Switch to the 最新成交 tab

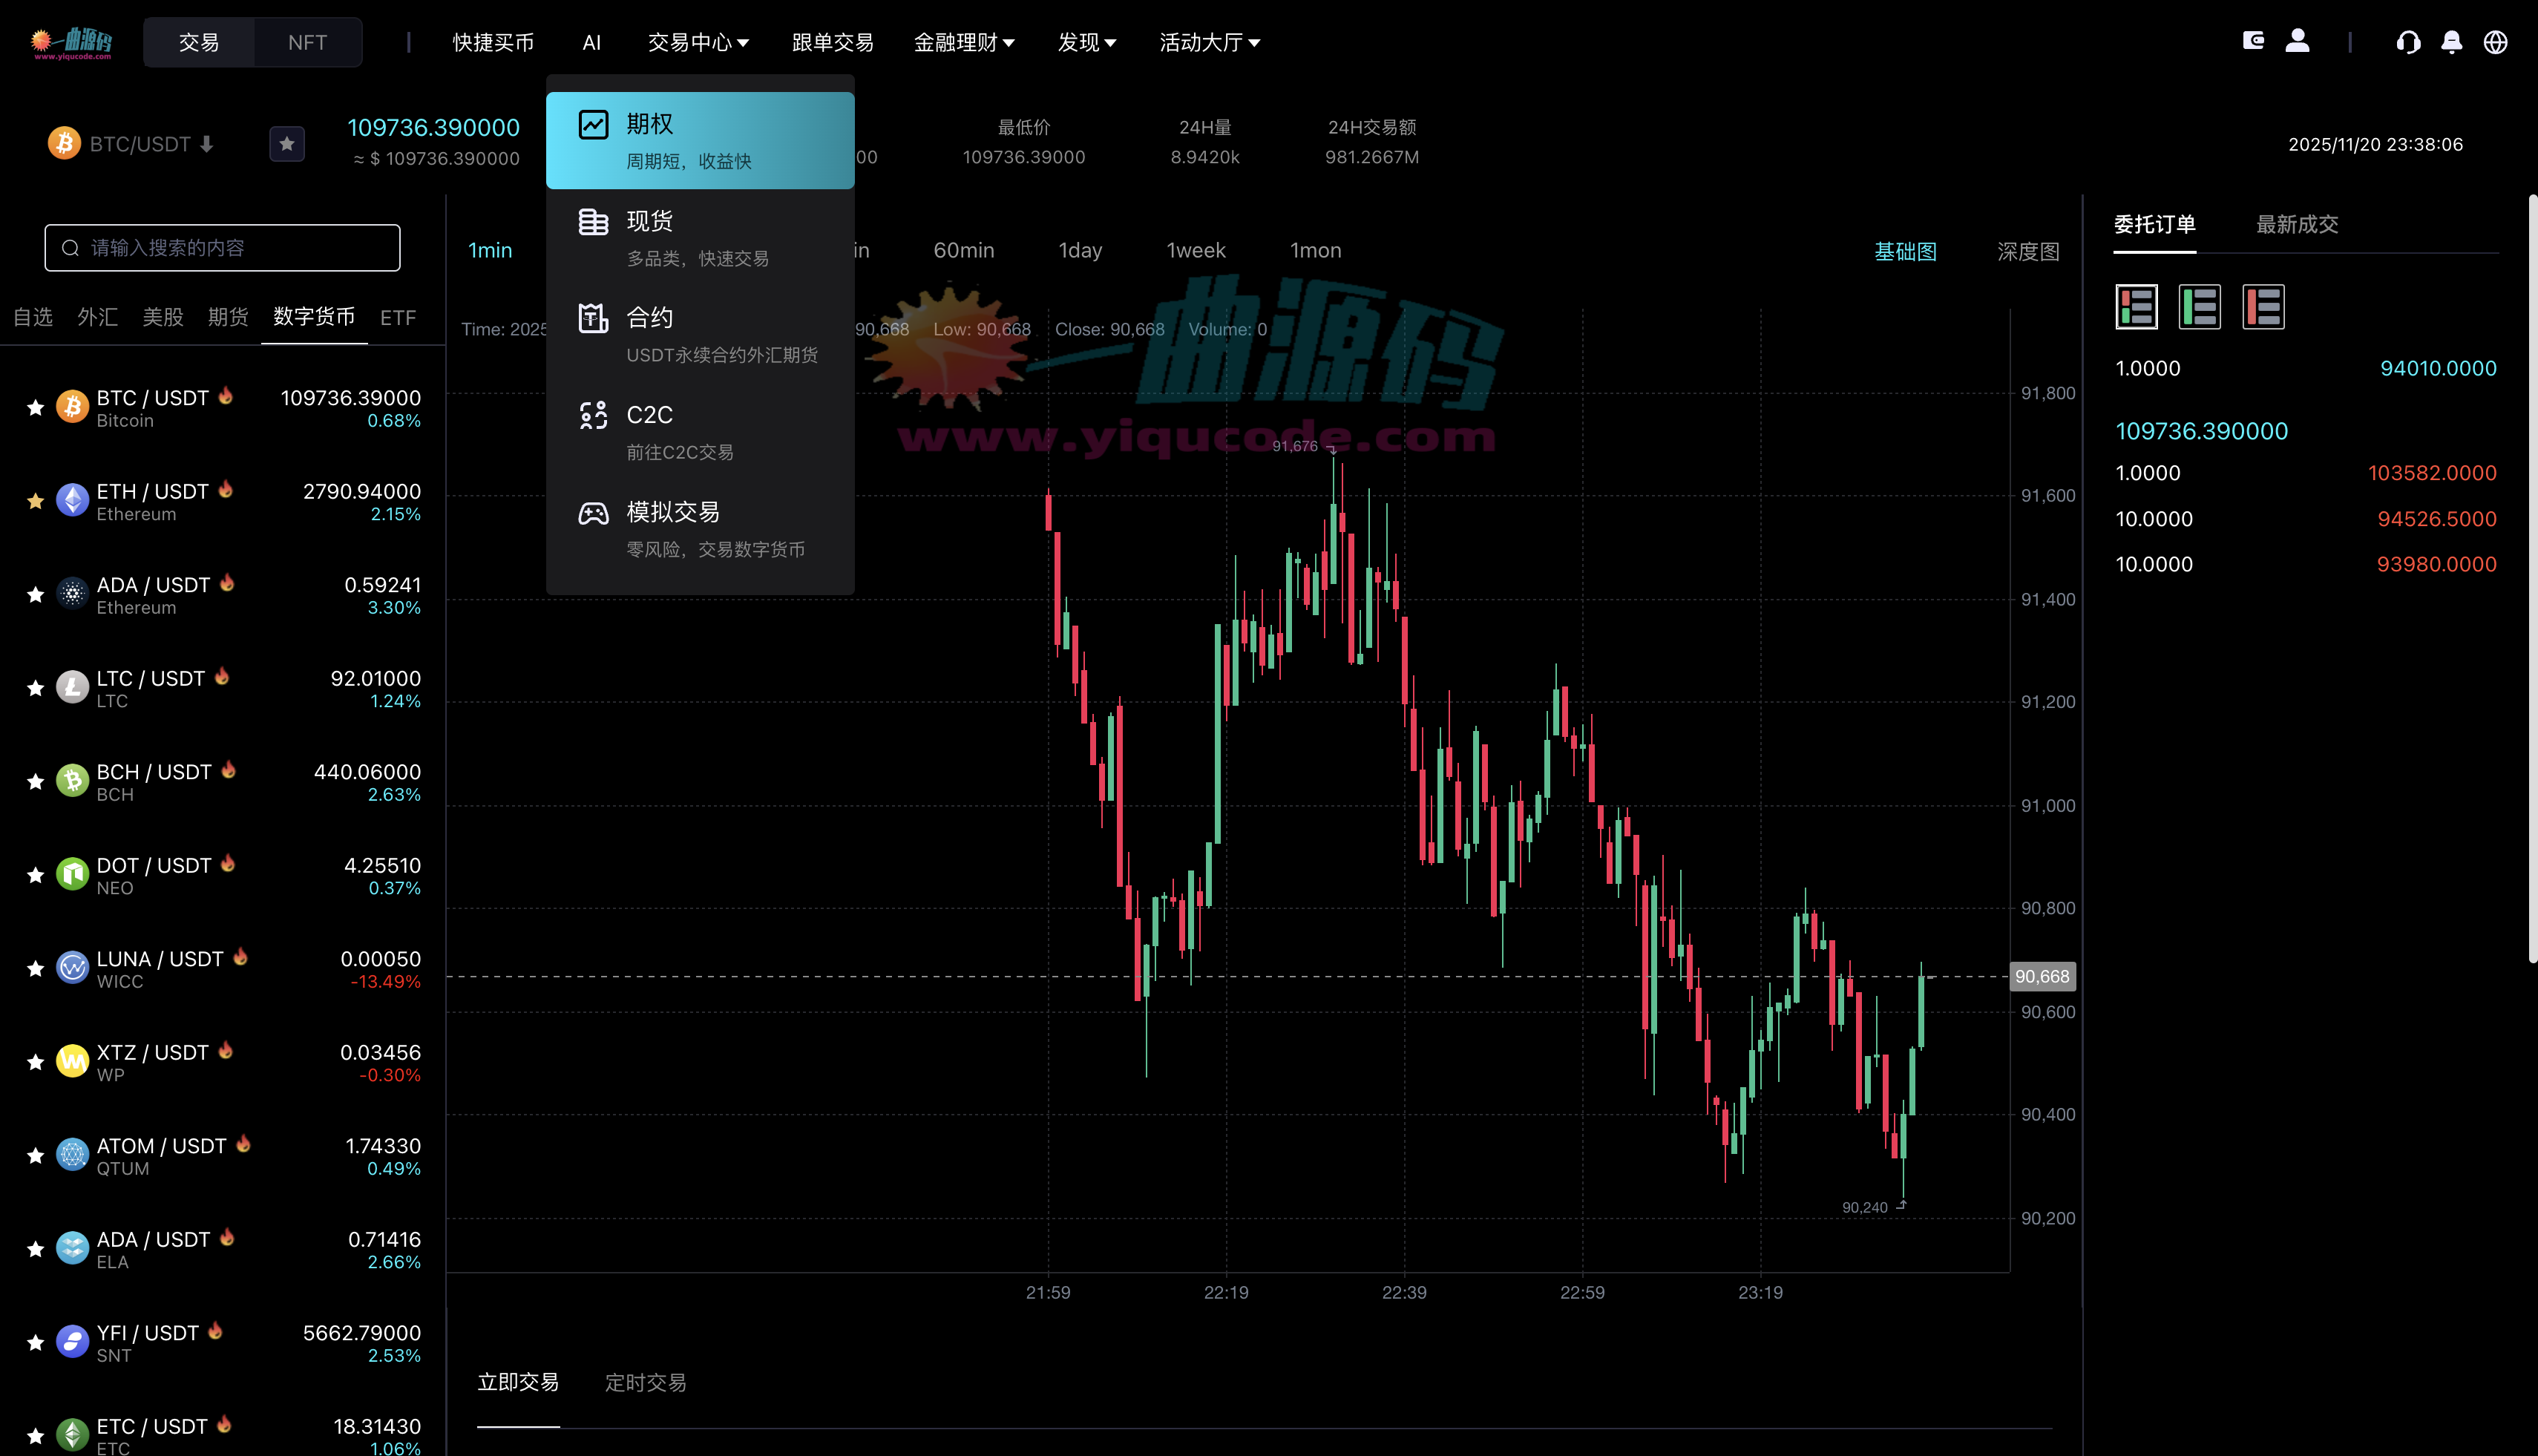[x=2297, y=224]
